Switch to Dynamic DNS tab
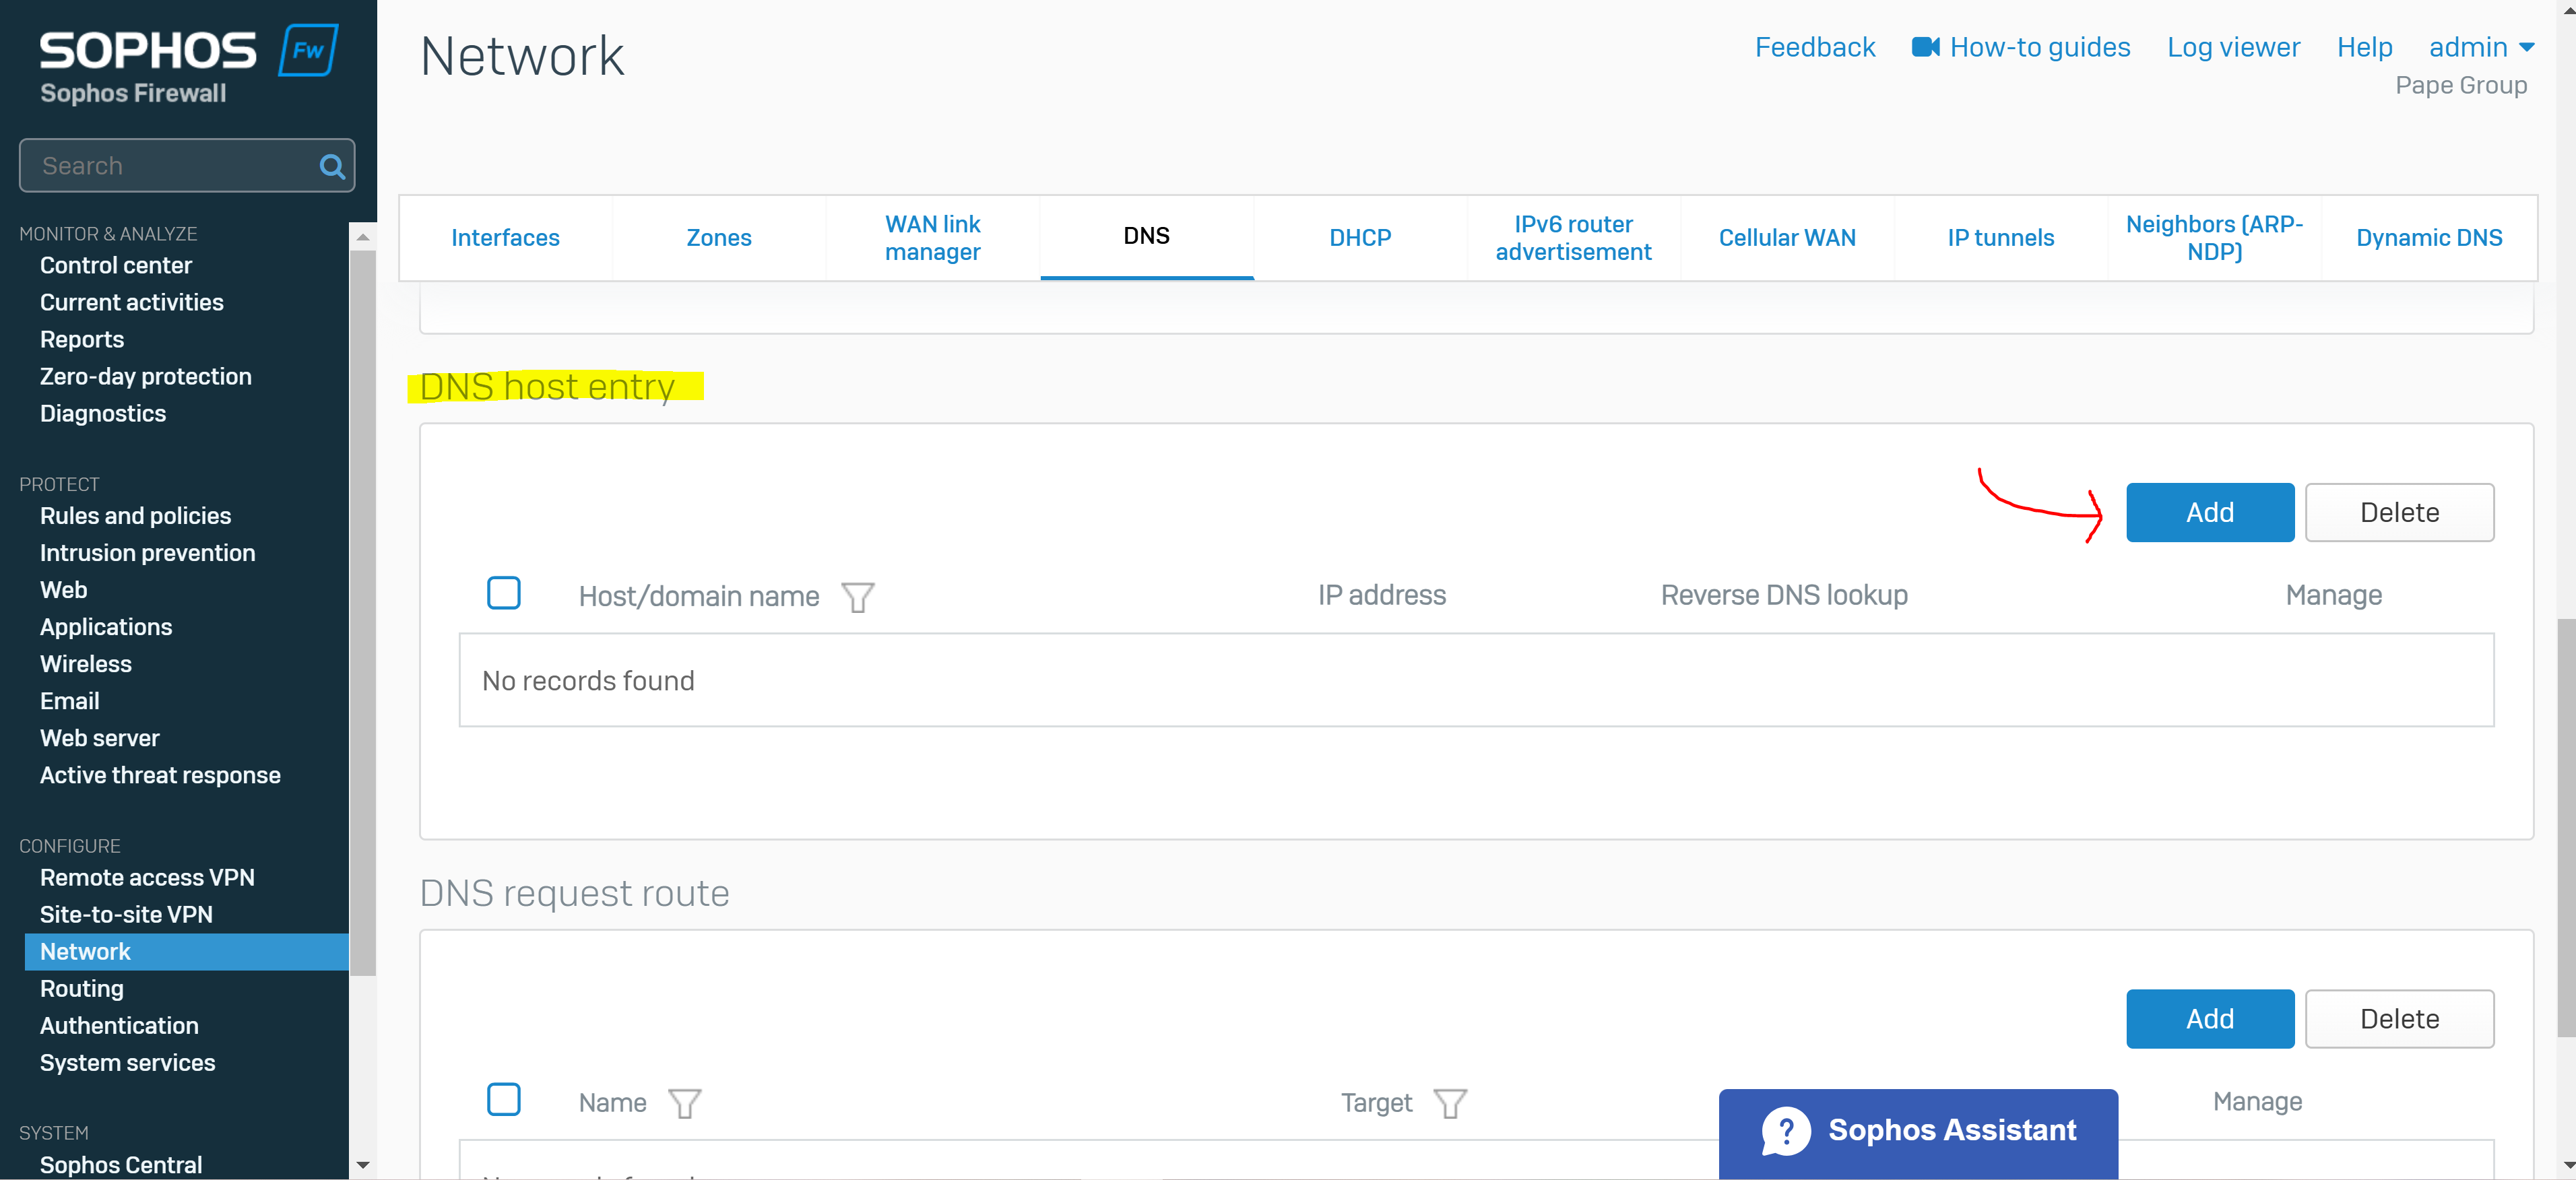 pyautogui.click(x=2429, y=237)
